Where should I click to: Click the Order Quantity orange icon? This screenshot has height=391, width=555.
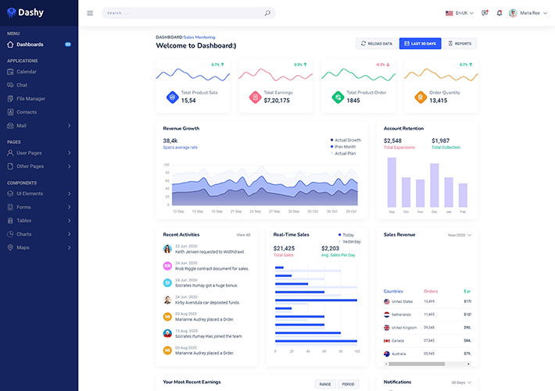pyautogui.click(x=421, y=97)
